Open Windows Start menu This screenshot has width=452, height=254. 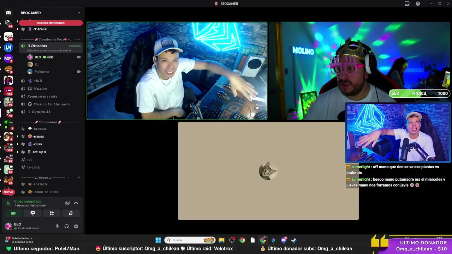pos(158,240)
